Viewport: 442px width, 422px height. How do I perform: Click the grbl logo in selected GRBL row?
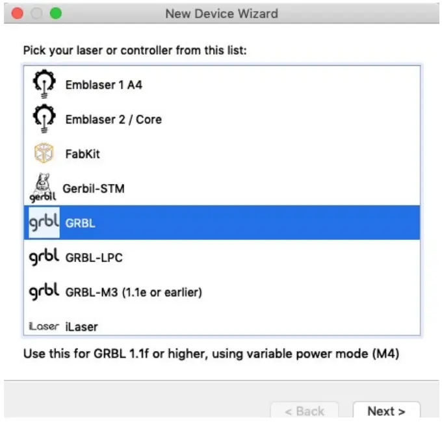pyautogui.click(x=44, y=222)
